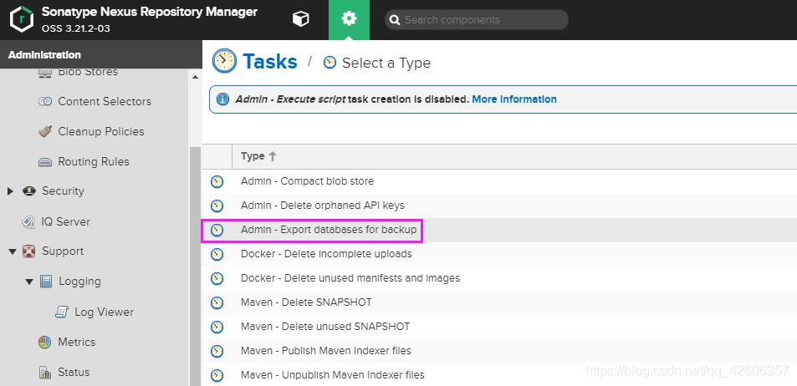
Task: Select Admin - Export databases for backup
Action: tap(329, 230)
